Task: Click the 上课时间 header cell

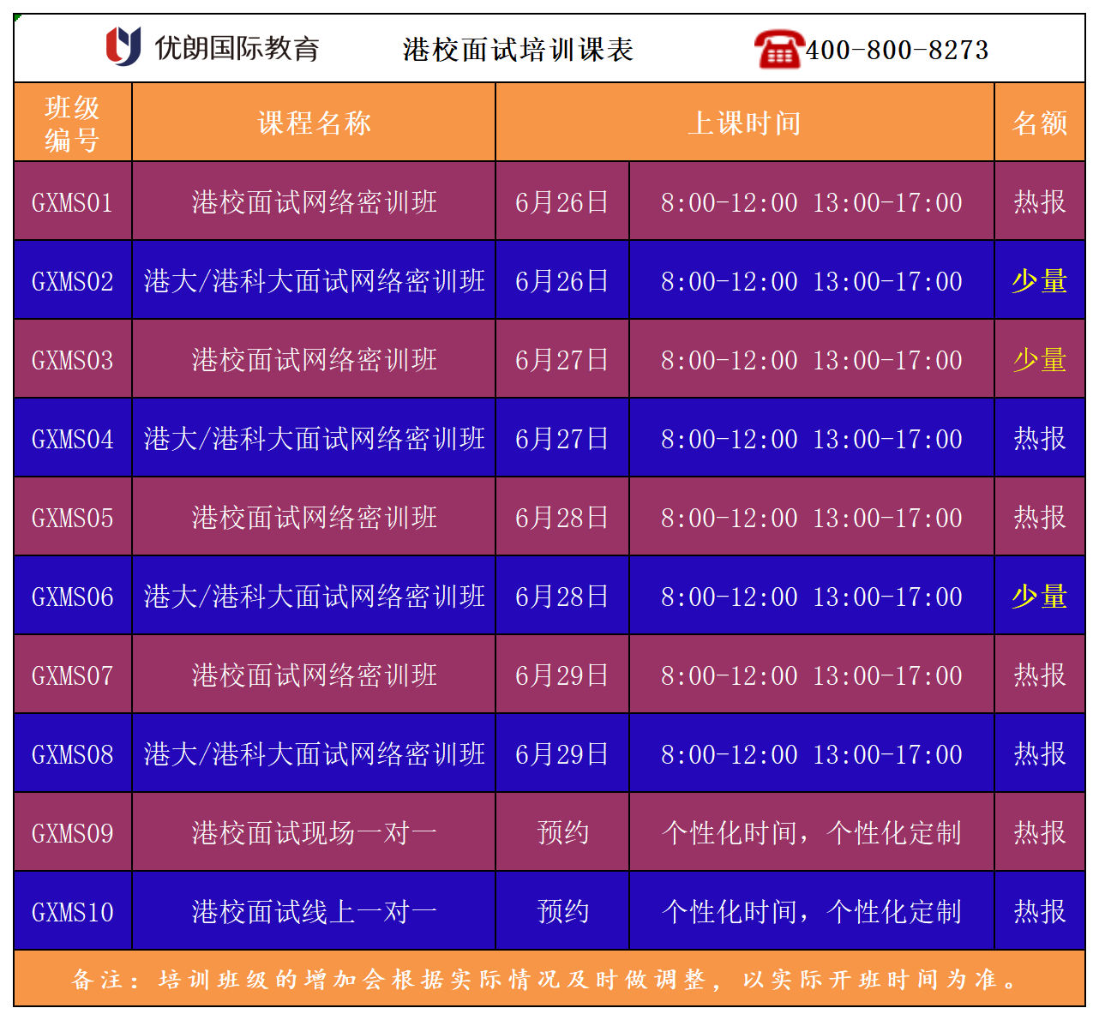Action: 745,122
